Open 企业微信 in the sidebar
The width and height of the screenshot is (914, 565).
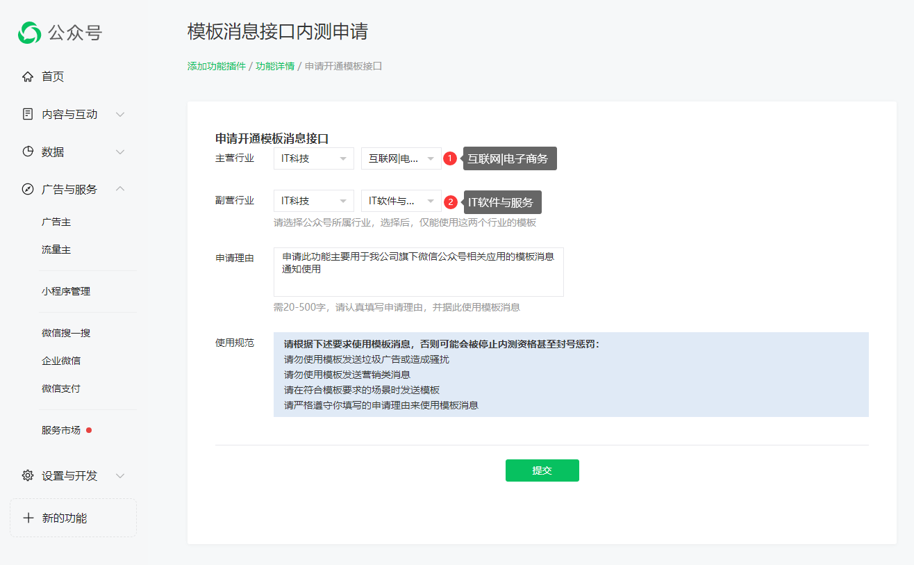(61, 361)
